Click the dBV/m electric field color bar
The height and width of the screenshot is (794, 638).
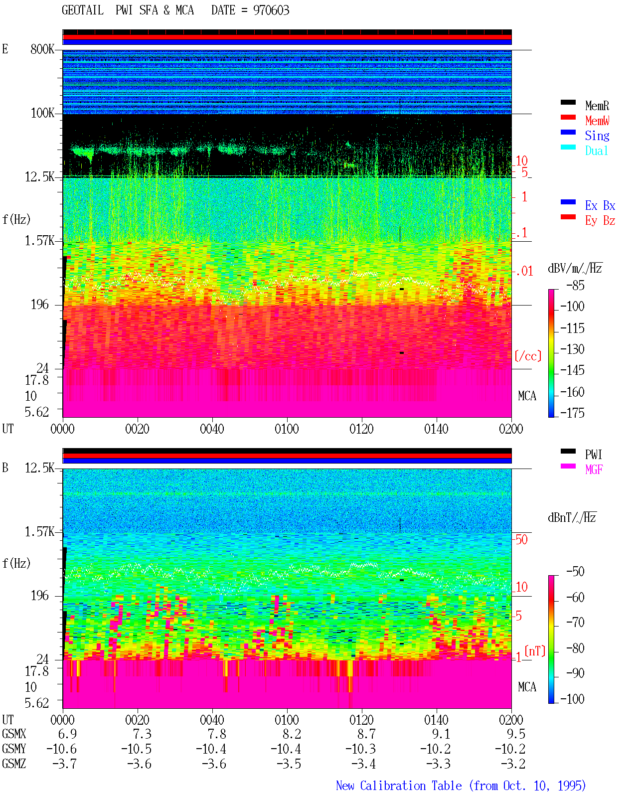click(x=551, y=353)
